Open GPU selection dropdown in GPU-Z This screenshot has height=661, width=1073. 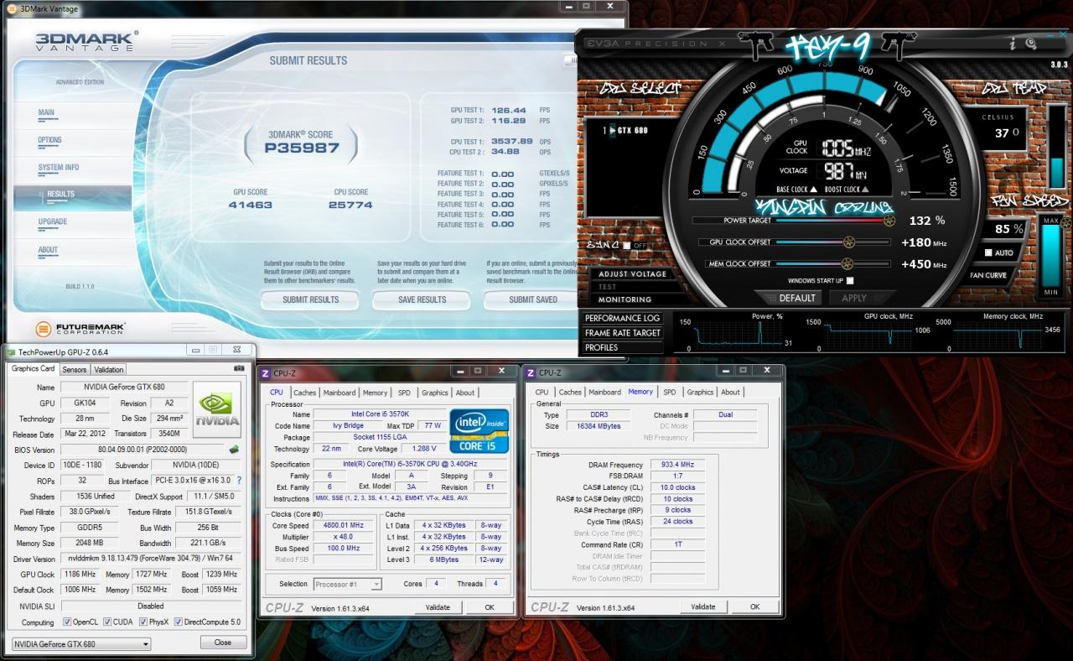(82, 644)
